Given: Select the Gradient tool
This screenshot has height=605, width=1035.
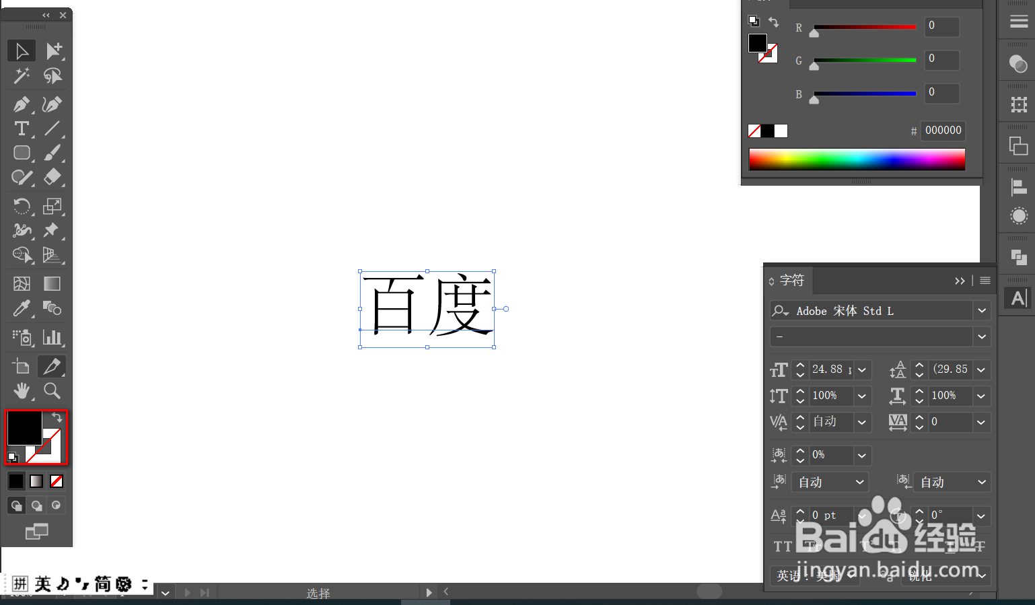Looking at the screenshot, I should coord(52,284).
